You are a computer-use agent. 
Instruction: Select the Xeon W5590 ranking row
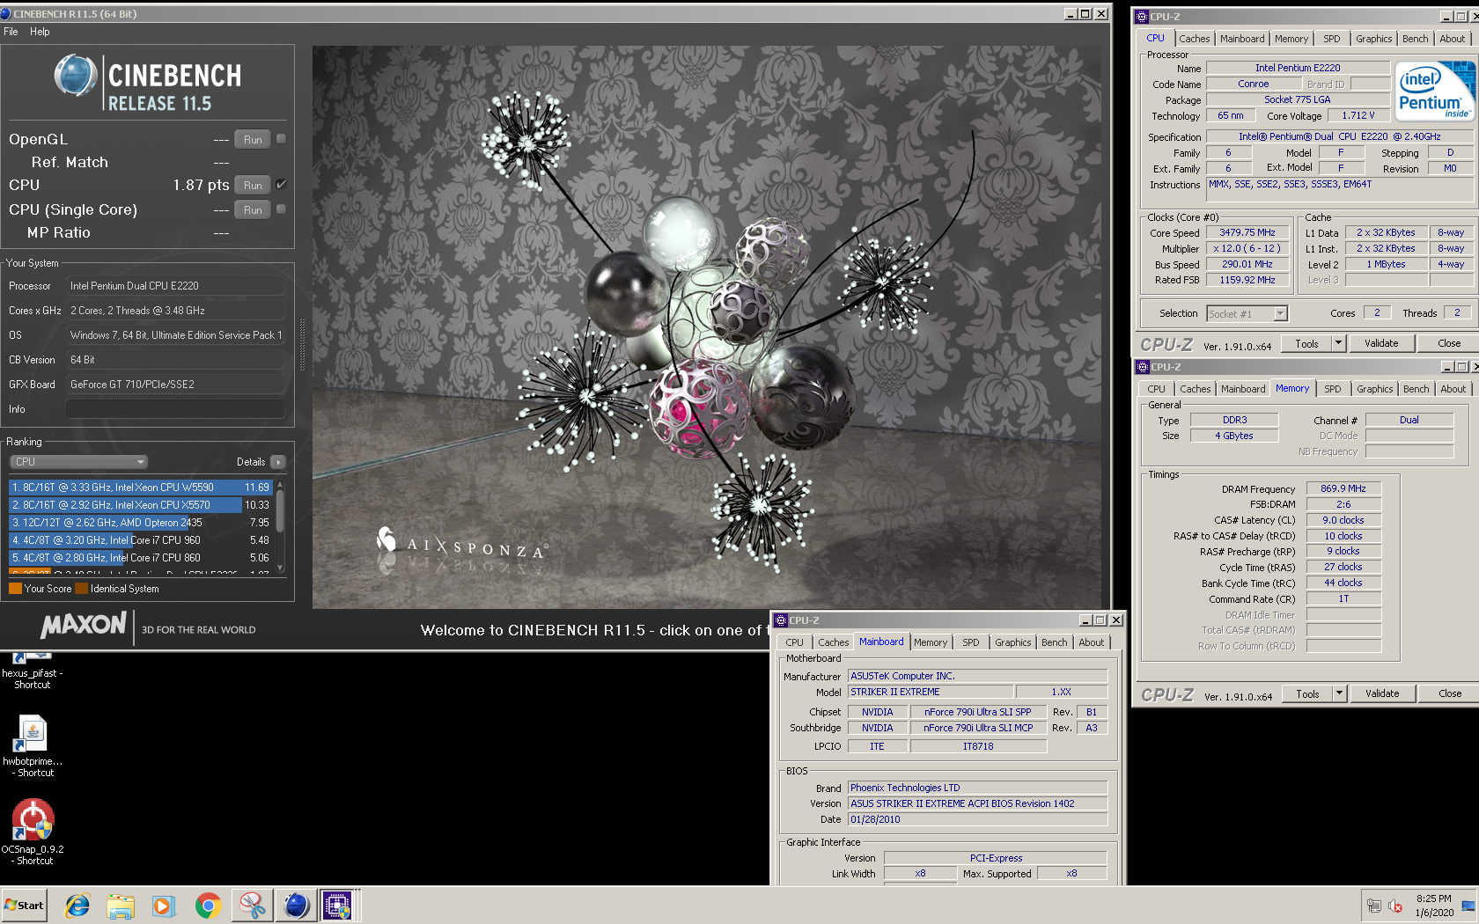pyautogui.click(x=140, y=488)
